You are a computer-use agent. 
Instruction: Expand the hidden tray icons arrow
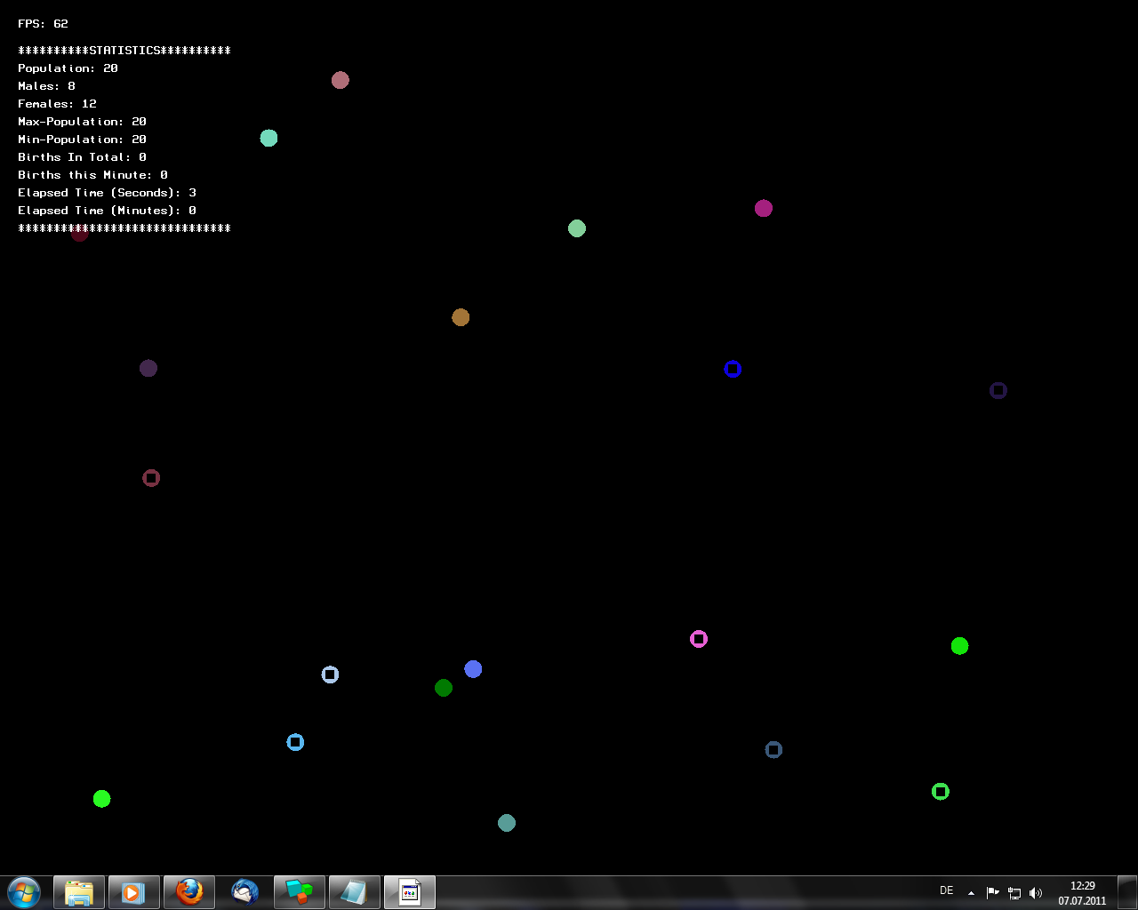tap(971, 893)
